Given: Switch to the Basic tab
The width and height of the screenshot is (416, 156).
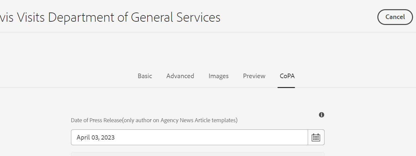Looking at the screenshot, I should (145, 76).
